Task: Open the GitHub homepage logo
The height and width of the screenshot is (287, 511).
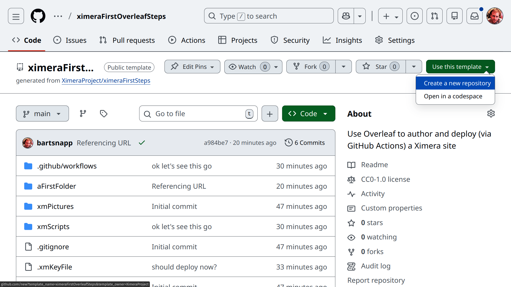Action: (x=38, y=16)
